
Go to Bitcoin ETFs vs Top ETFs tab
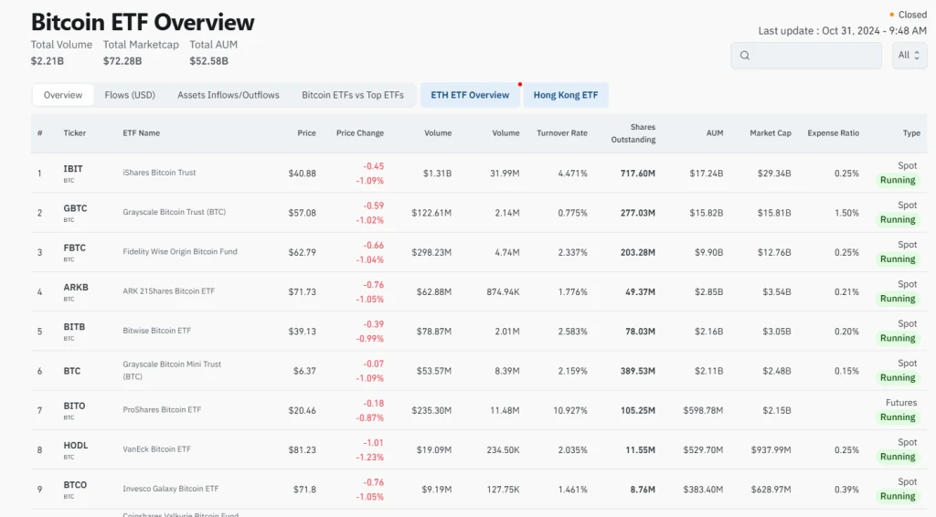tap(352, 95)
